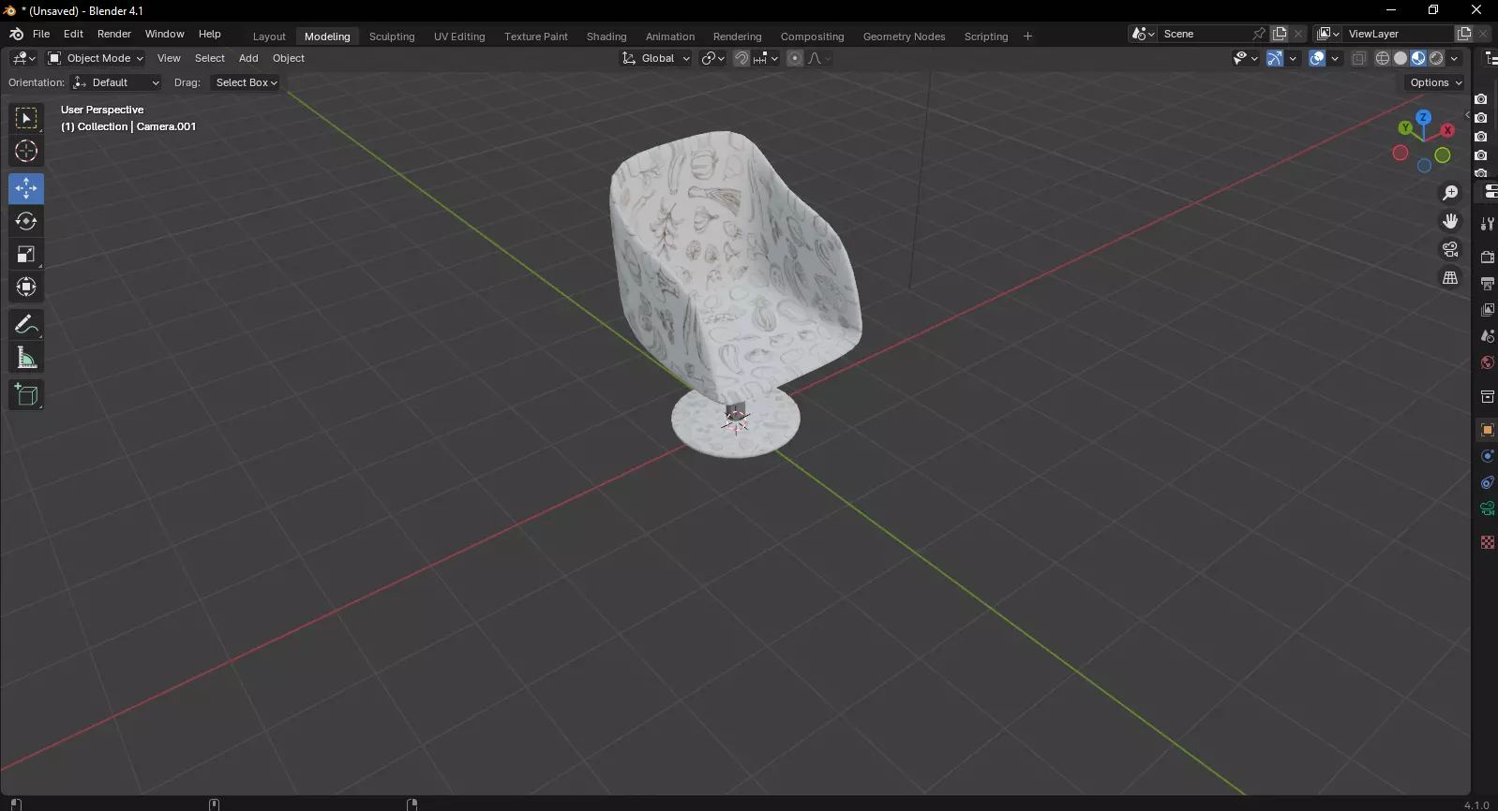The height and width of the screenshot is (811, 1498).
Task: Select the Transform tool
Action: (x=26, y=287)
